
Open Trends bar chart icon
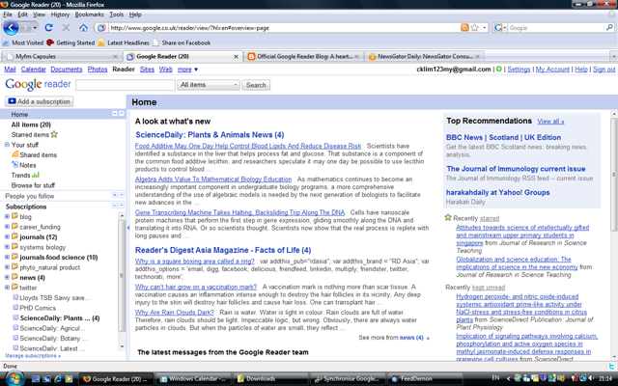click(x=36, y=175)
